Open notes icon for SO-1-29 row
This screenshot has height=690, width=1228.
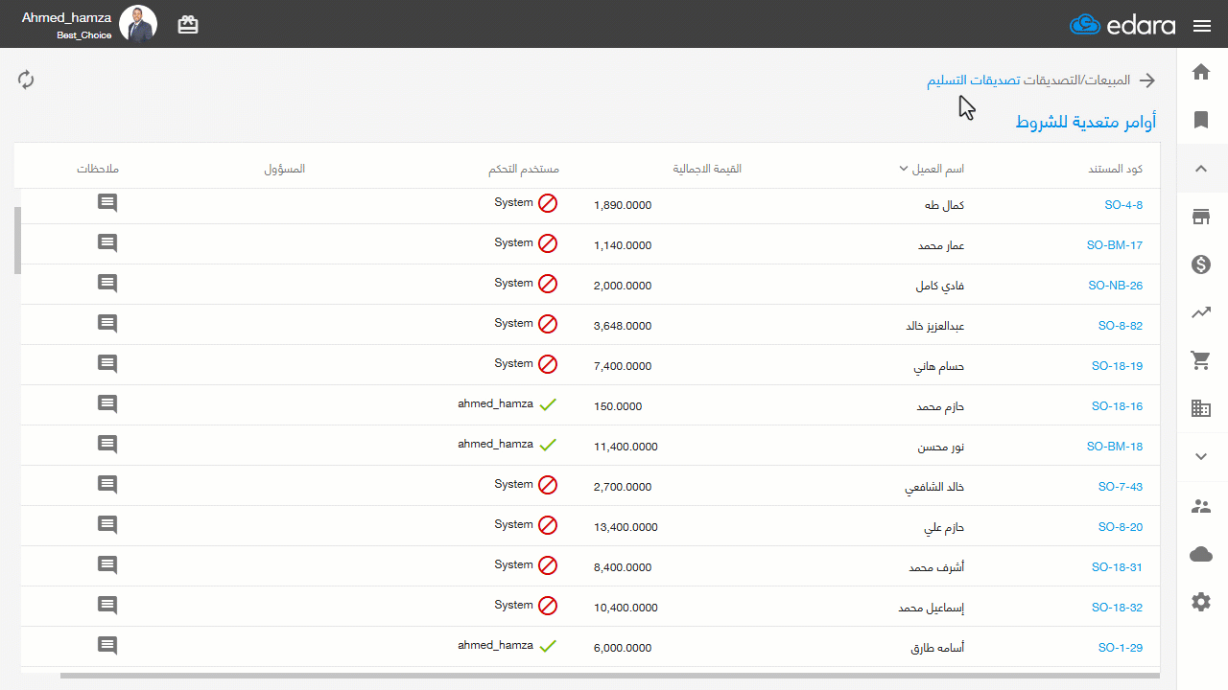coord(107,646)
